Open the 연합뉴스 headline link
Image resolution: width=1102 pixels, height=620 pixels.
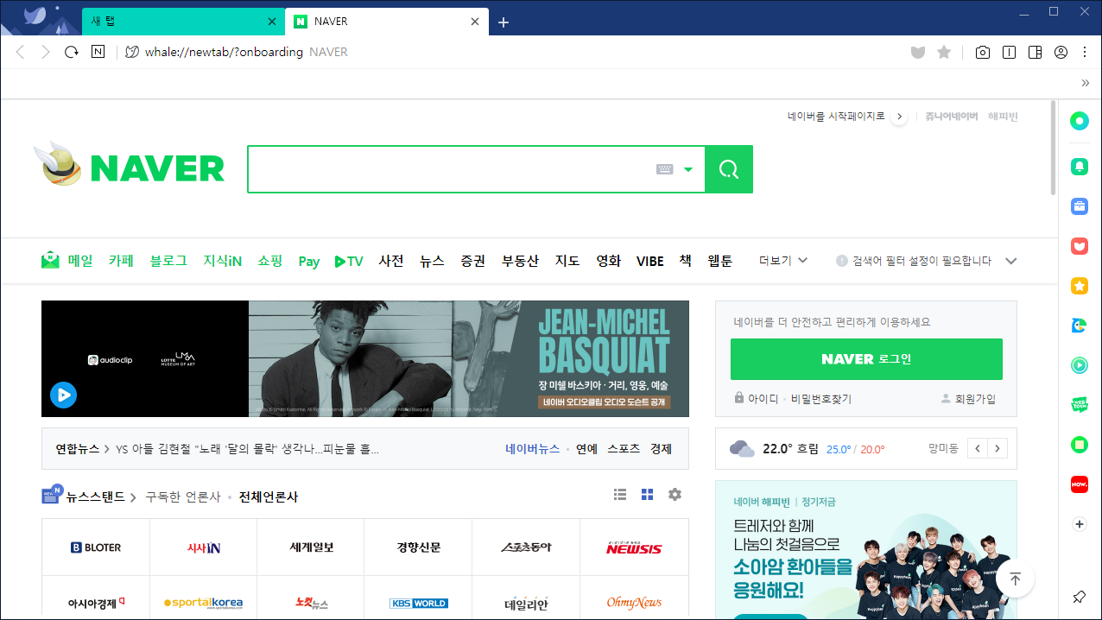click(x=247, y=449)
